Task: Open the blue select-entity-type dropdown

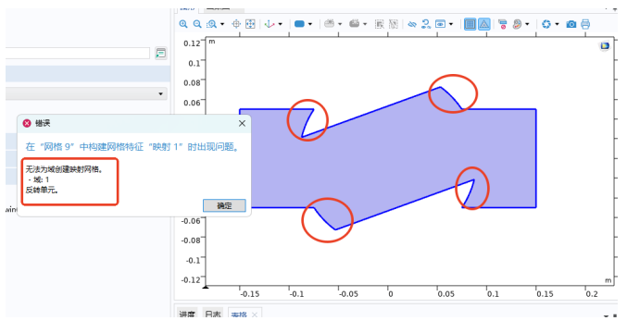Action: click(x=310, y=24)
